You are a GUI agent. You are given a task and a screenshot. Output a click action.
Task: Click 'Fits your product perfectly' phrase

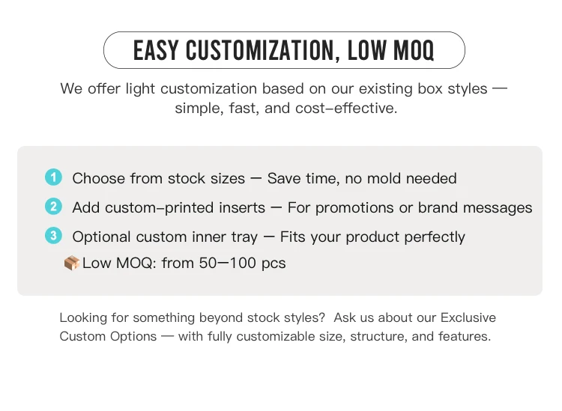point(372,237)
